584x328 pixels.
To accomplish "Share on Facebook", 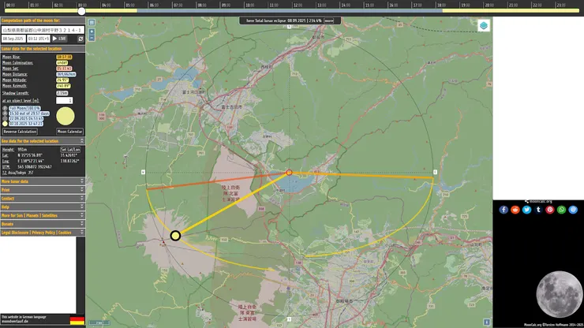I will [504, 210].
